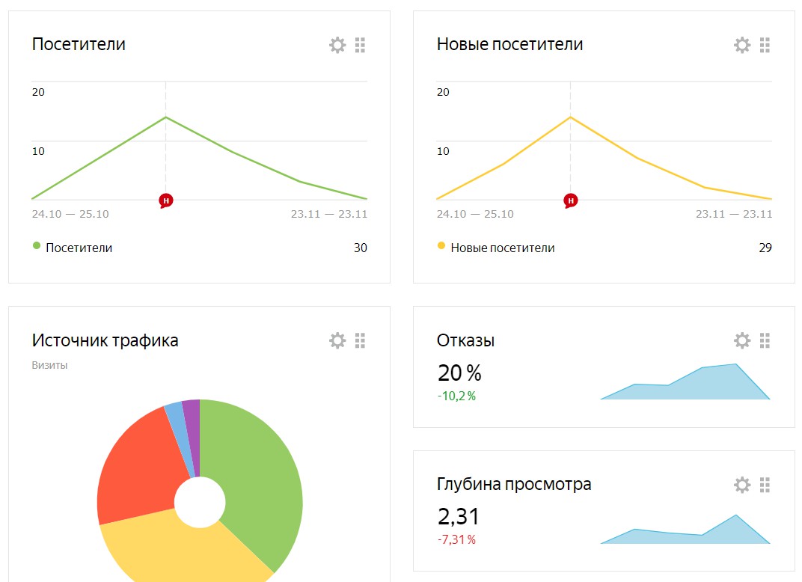
Task: Click green legend dot for Посетители
Action: pyautogui.click(x=37, y=245)
